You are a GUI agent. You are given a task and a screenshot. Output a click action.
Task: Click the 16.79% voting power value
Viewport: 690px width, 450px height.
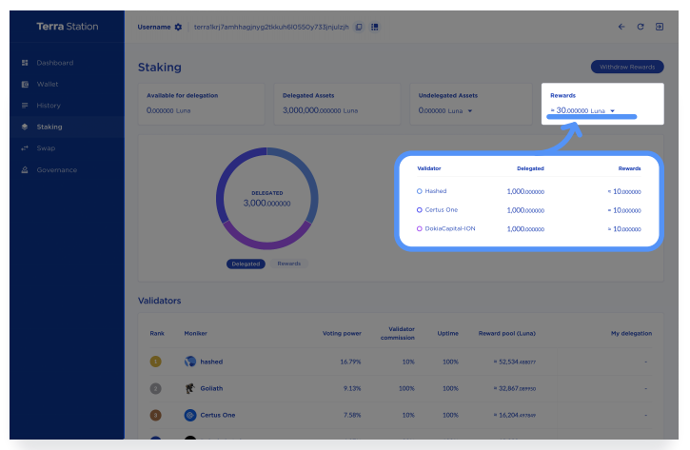[350, 362]
